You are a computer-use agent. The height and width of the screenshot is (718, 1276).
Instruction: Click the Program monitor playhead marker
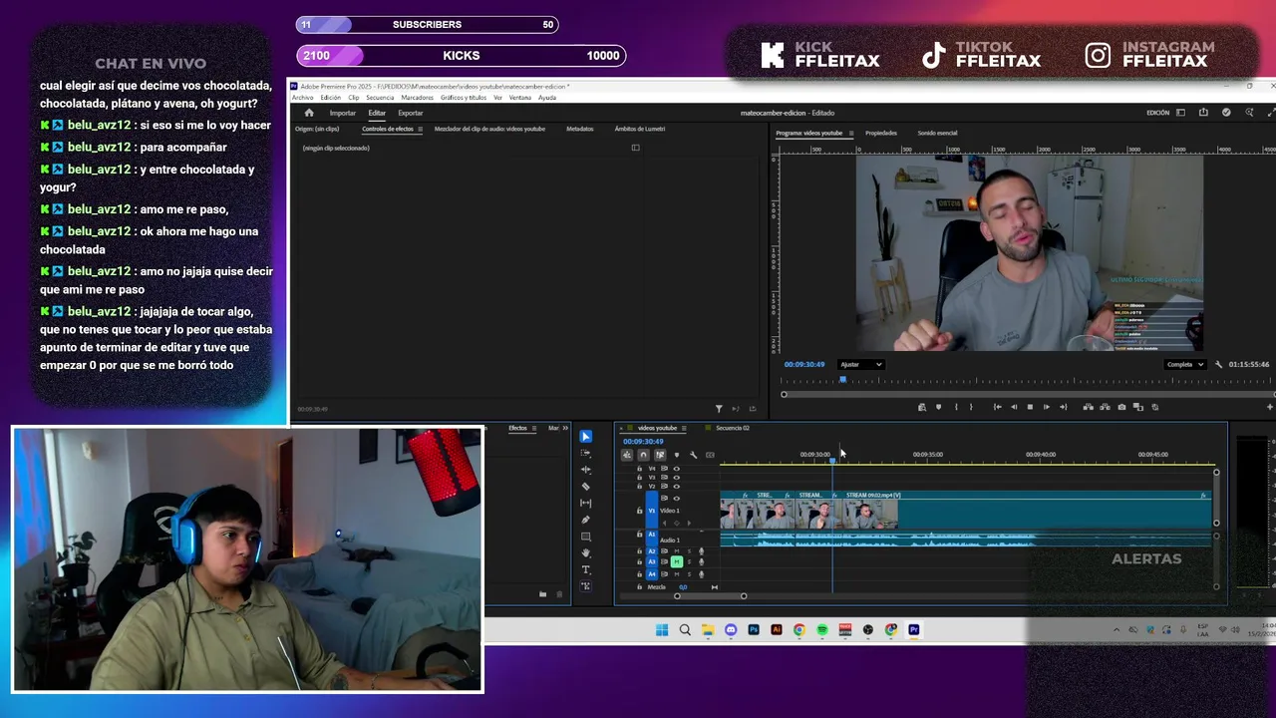(842, 379)
